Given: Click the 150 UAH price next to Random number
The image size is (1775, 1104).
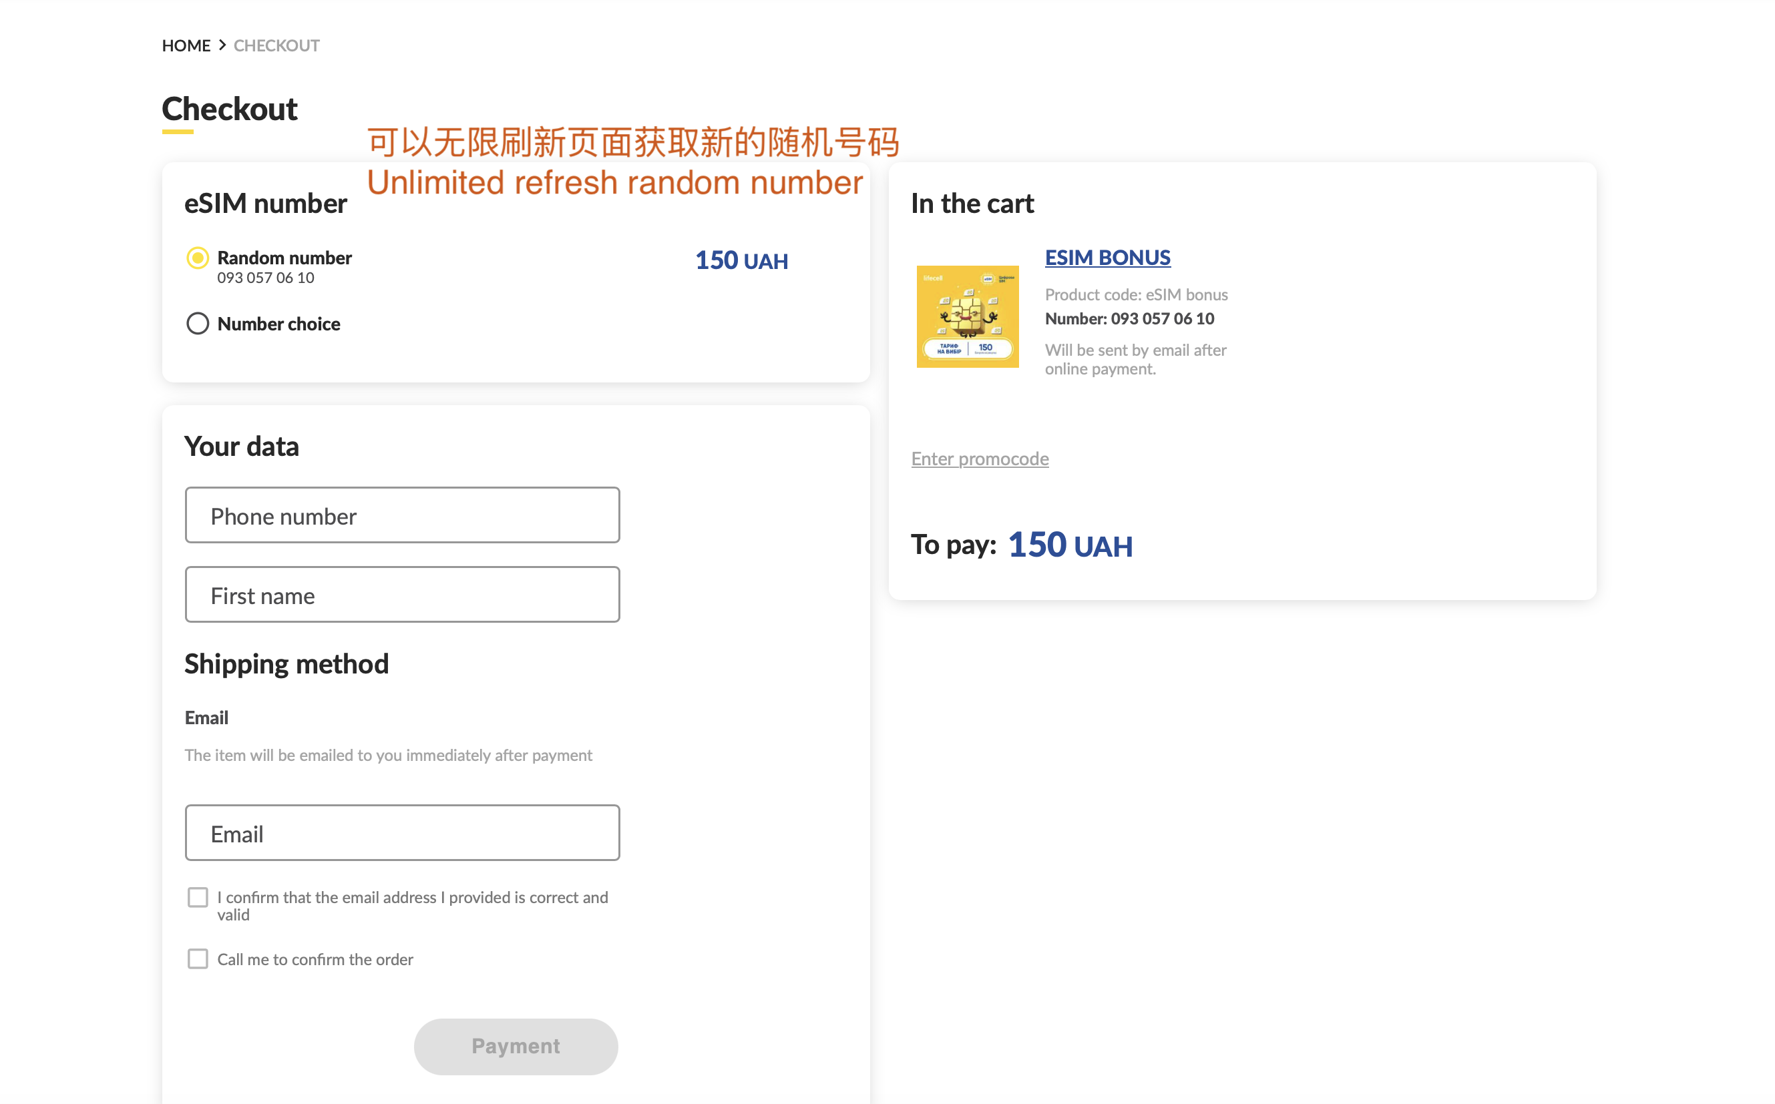Looking at the screenshot, I should click(741, 260).
